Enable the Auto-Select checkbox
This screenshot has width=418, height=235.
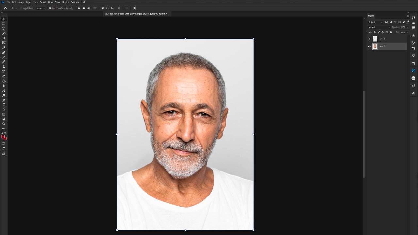click(21, 8)
